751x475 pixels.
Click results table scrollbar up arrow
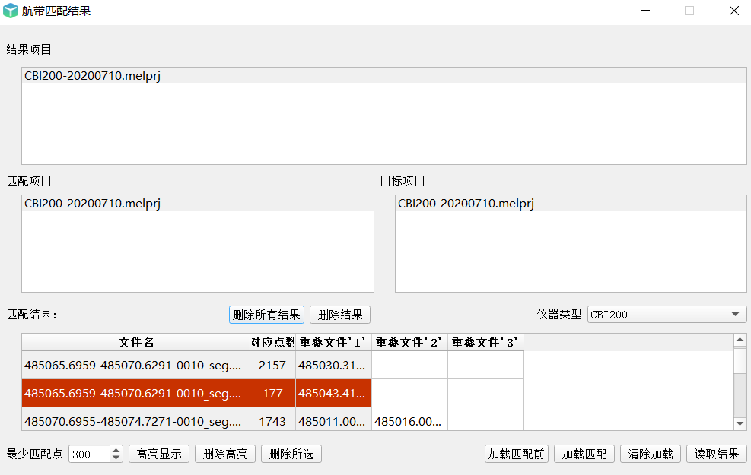[x=740, y=340]
